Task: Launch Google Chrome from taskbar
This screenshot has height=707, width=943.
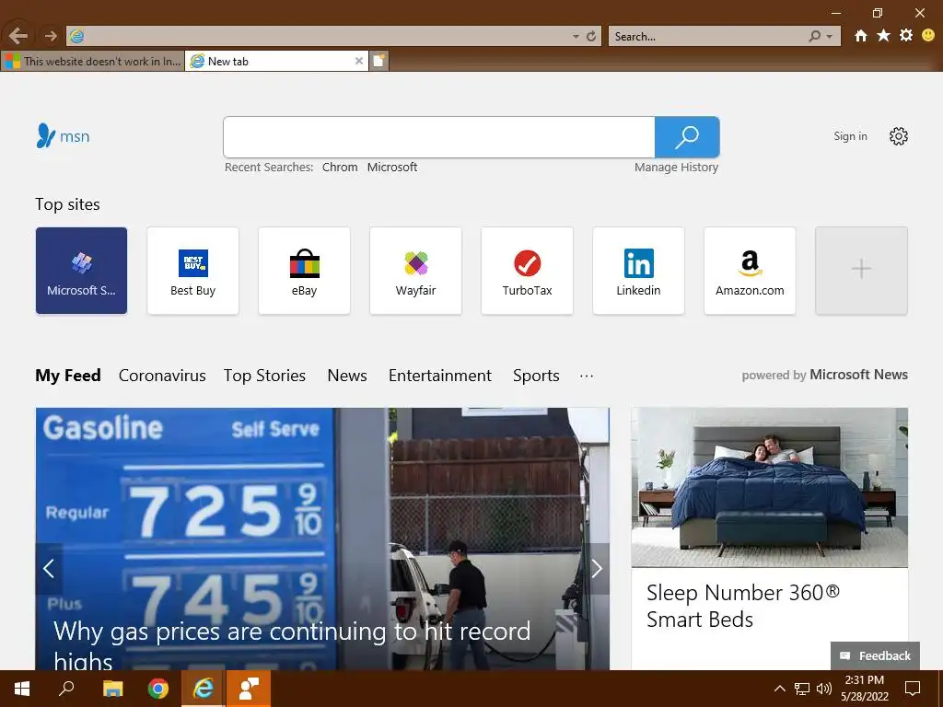Action: tap(158, 689)
